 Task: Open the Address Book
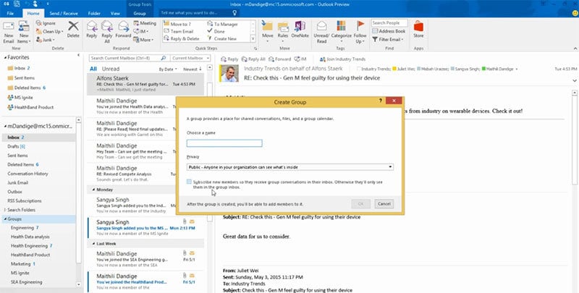pos(389,31)
